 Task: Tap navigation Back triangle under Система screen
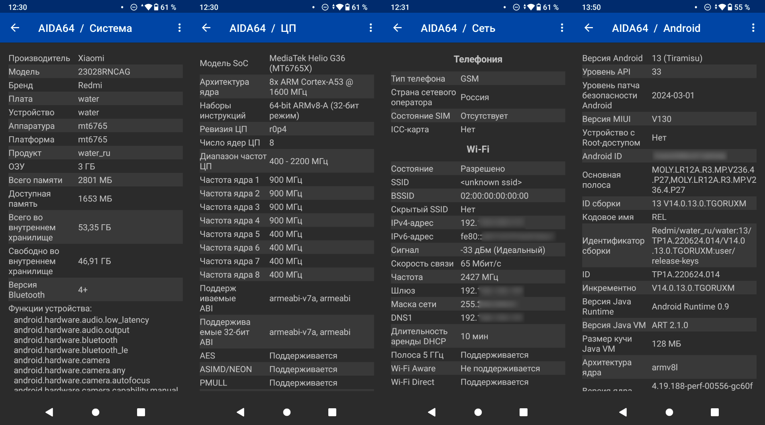tap(49, 412)
